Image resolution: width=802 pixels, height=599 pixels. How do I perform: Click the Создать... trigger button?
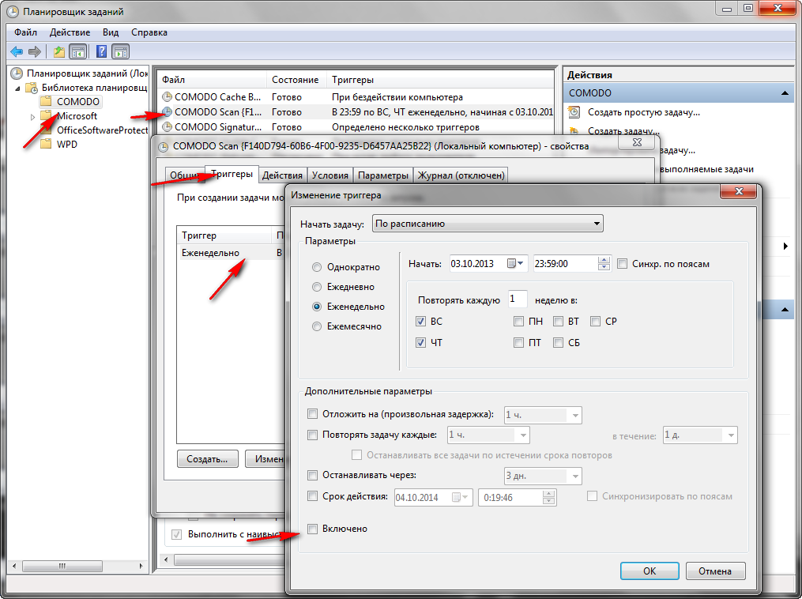click(207, 459)
